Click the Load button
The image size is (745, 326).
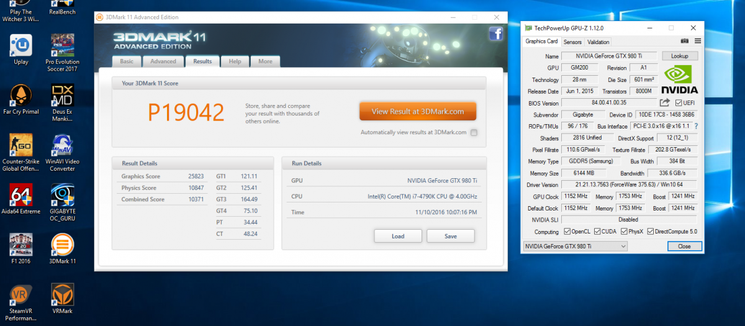pyautogui.click(x=398, y=236)
